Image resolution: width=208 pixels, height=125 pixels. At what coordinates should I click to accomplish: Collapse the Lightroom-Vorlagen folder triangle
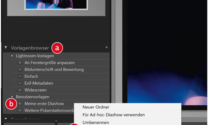[12, 56]
